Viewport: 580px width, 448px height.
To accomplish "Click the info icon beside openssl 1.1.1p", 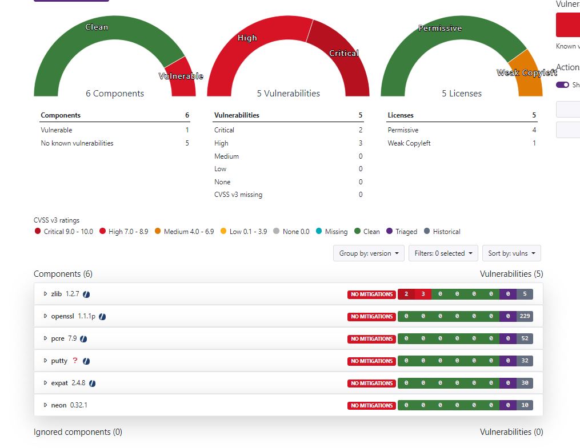I will pos(102,317).
